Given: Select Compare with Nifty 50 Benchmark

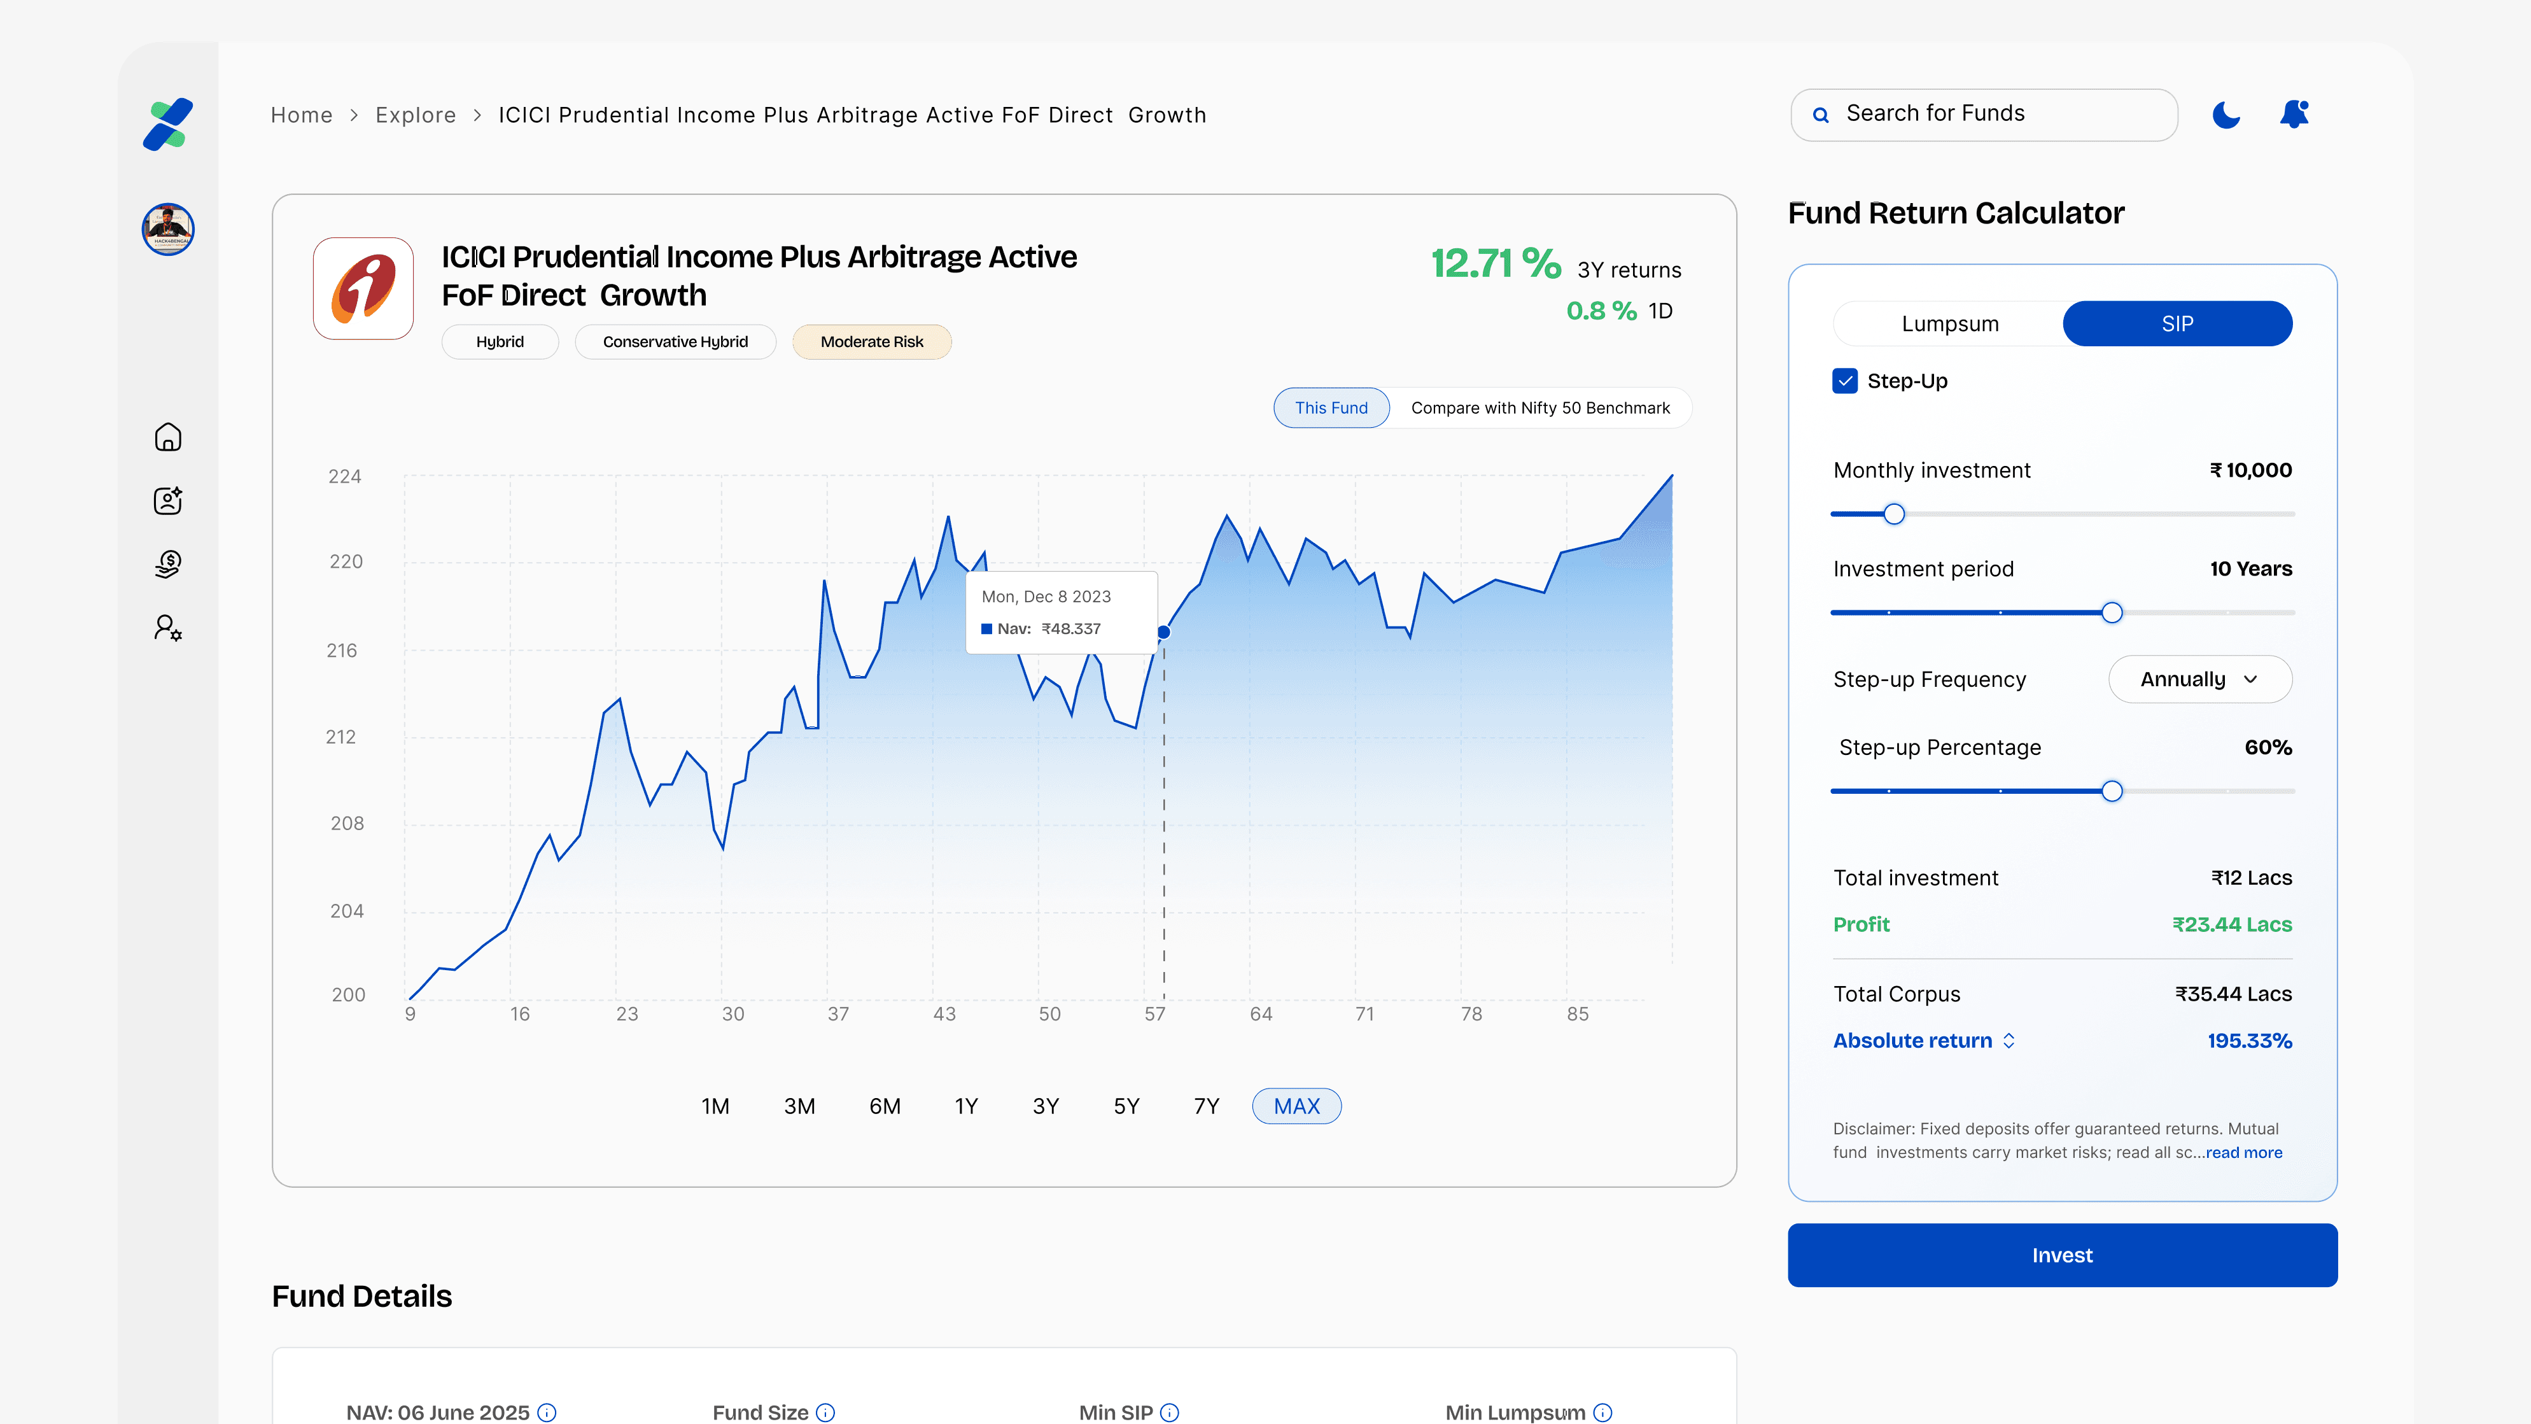Looking at the screenshot, I should click(1539, 408).
